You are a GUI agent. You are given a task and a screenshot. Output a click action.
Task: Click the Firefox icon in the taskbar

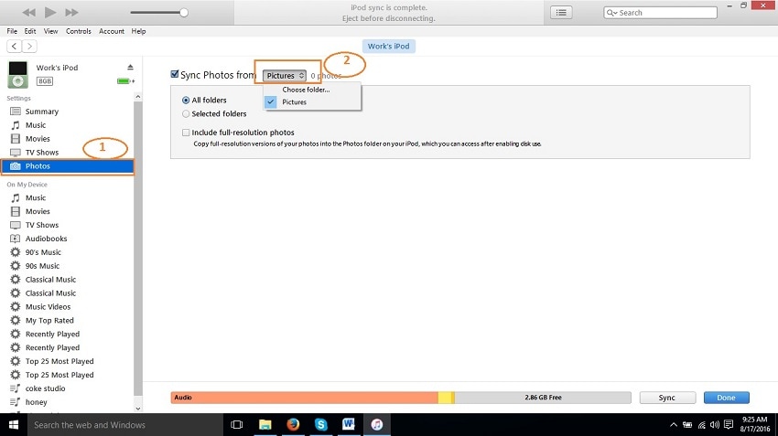pyautogui.click(x=293, y=425)
